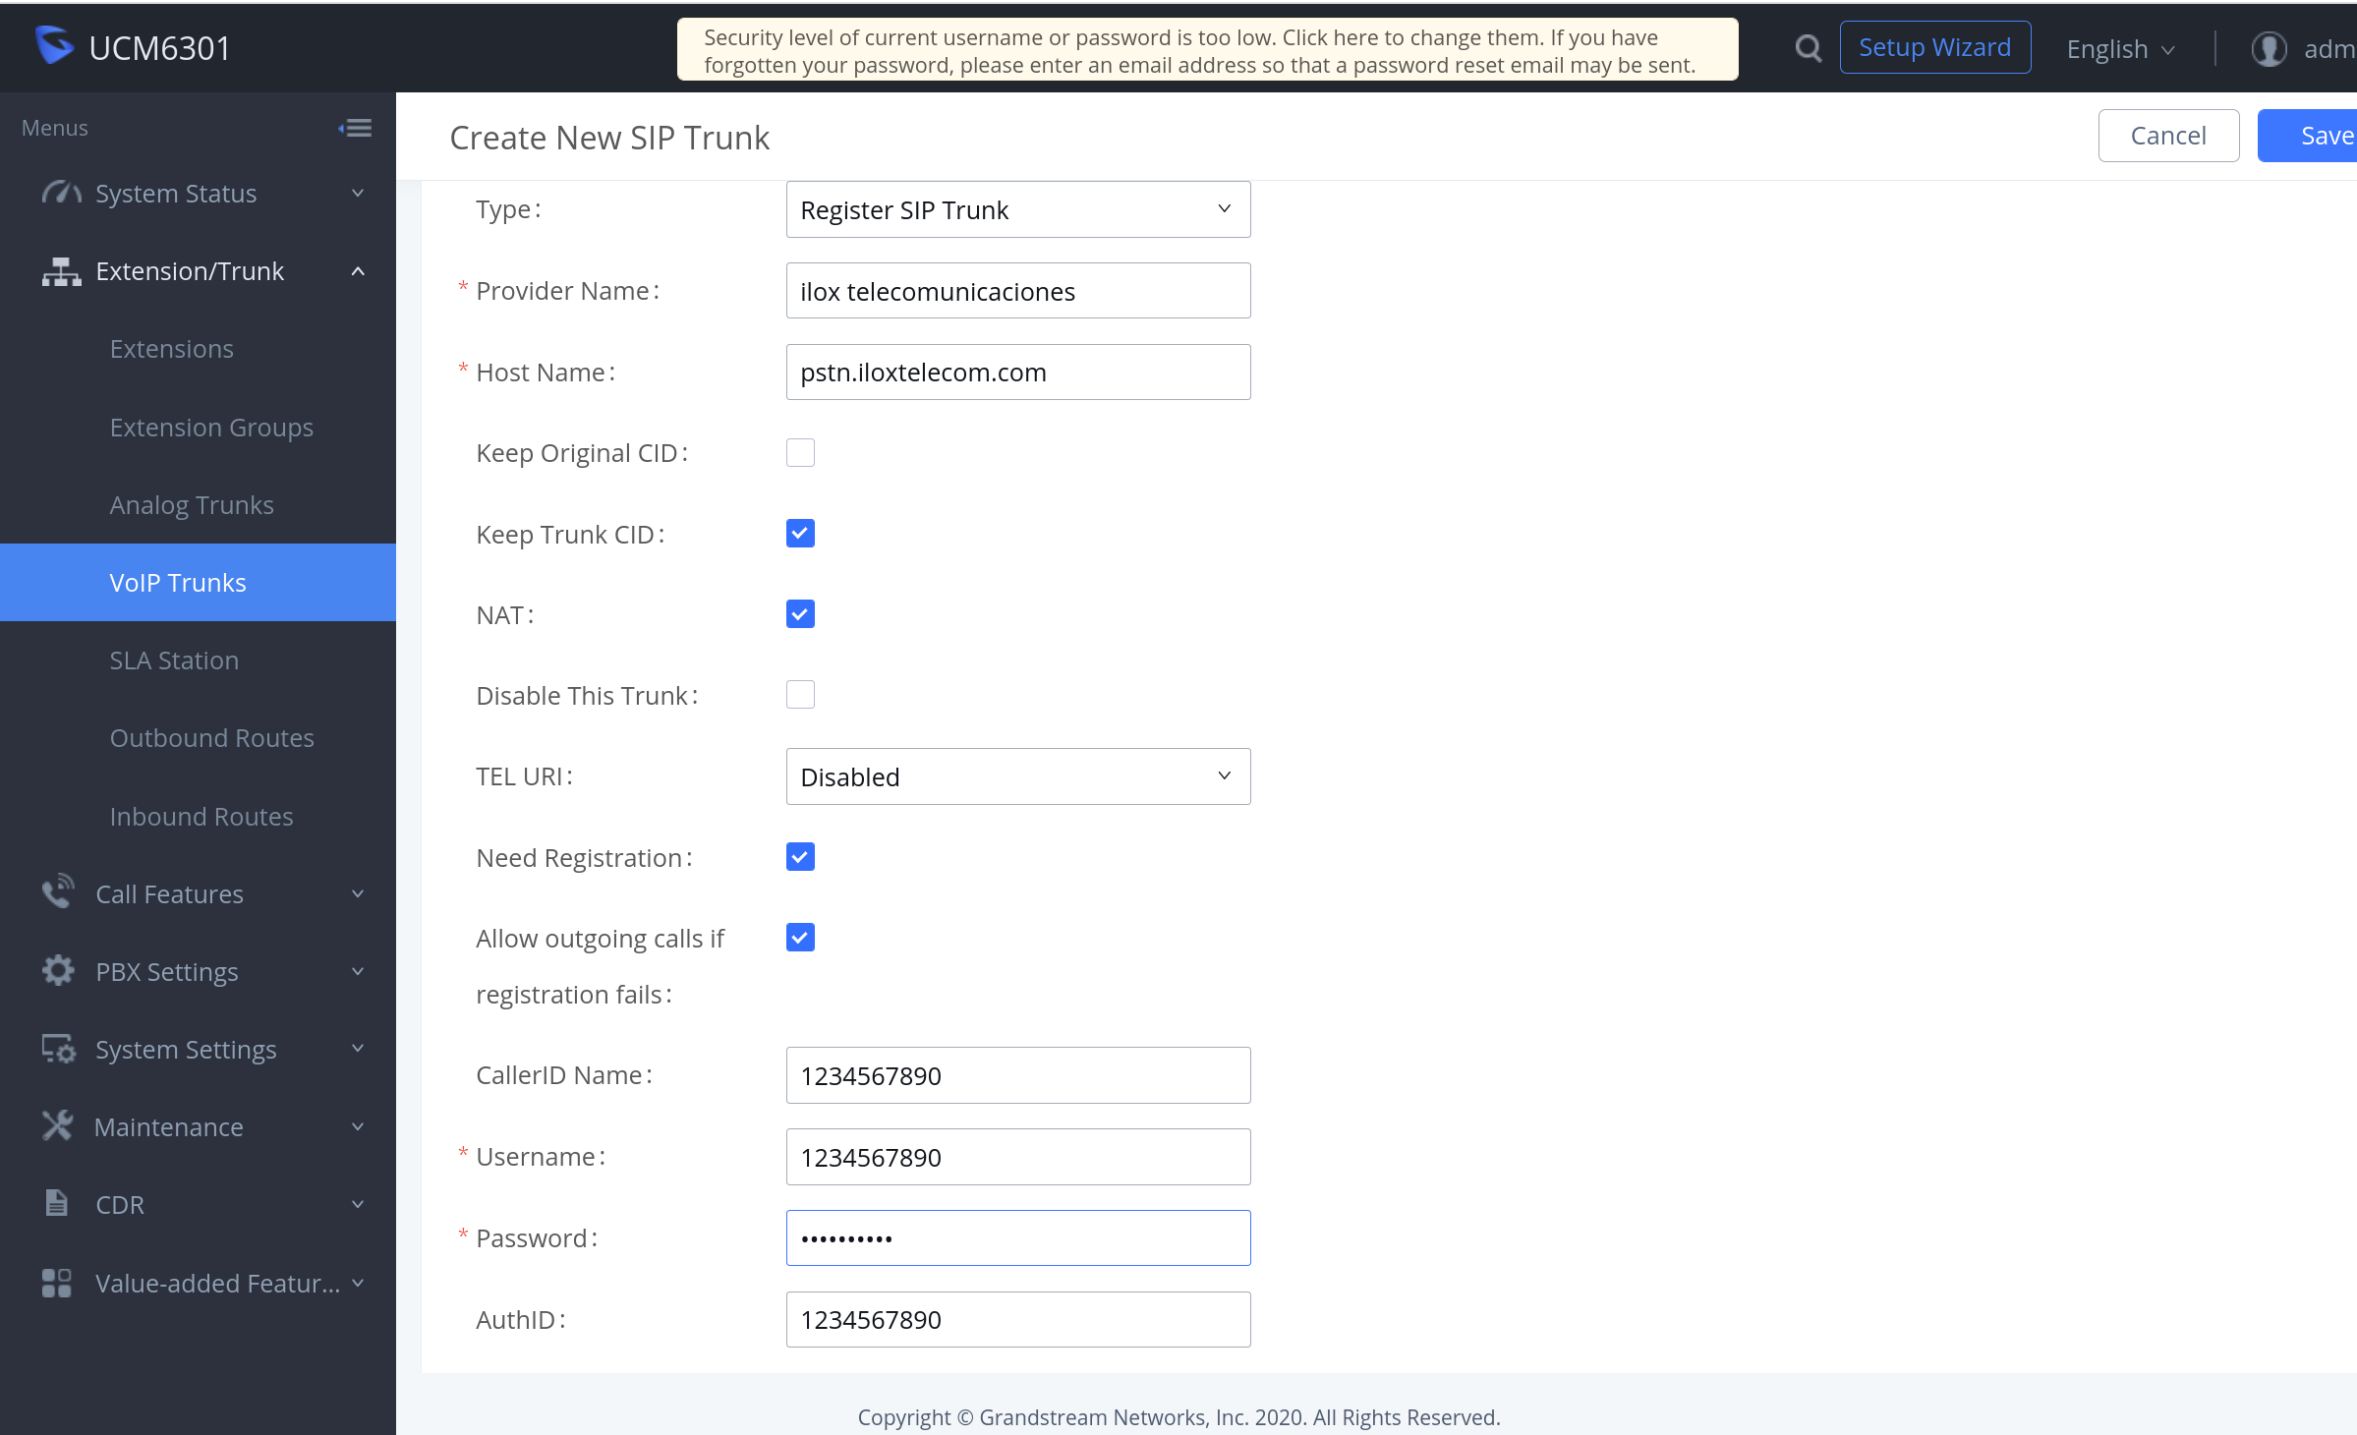Open the Type dropdown showing Register SIP Trunk
This screenshot has height=1435, width=2357.
click(1017, 209)
